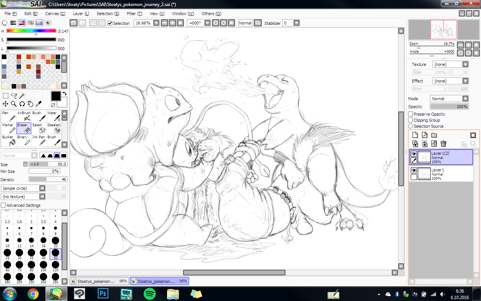Viewport: 481px width, 301px height.
Task: Enable Selection Source radio button
Action: click(x=411, y=126)
